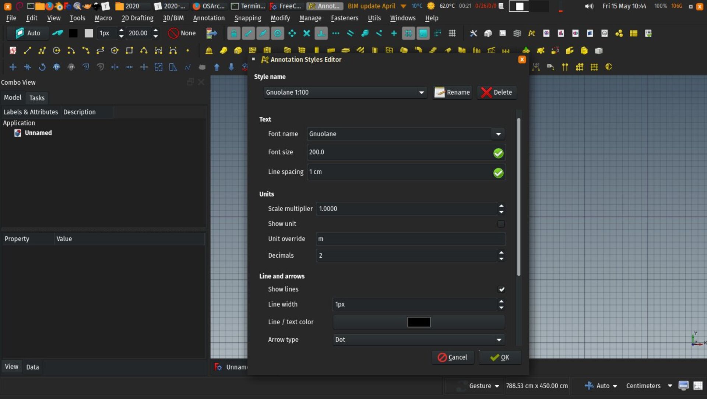Click the Rename button
The image size is (707, 399).
[452, 92]
